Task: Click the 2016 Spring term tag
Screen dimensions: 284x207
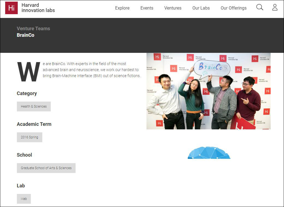Action: click(x=29, y=137)
